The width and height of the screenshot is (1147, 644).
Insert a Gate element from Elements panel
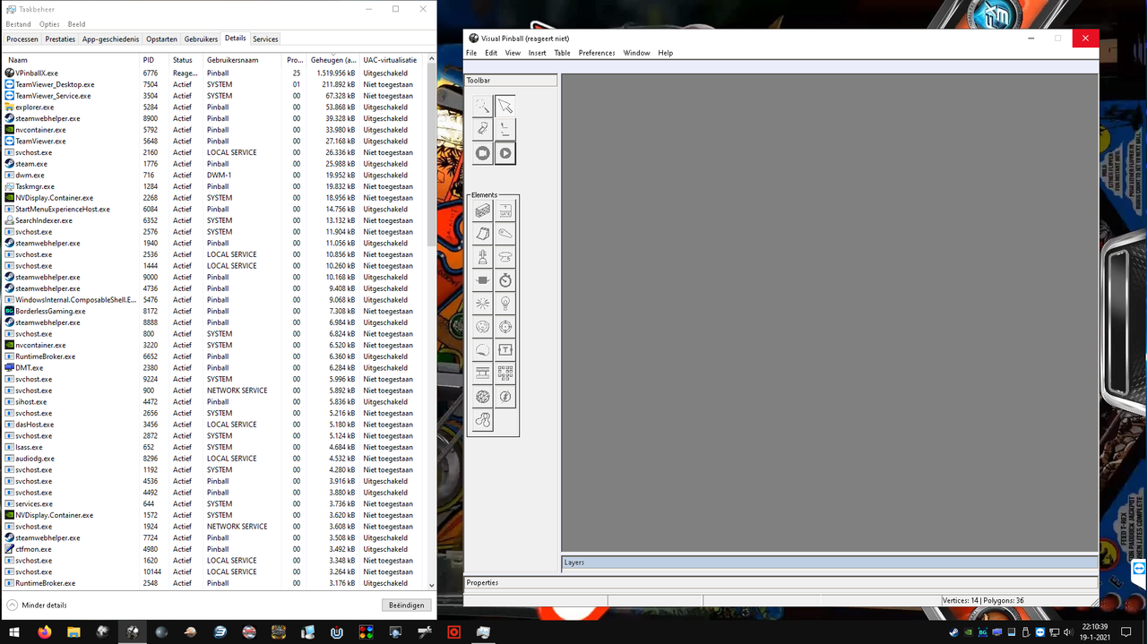pos(505,210)
